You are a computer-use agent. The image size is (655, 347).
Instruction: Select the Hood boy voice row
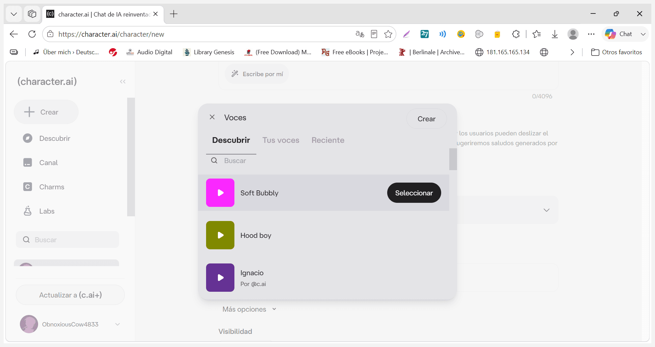324,235
